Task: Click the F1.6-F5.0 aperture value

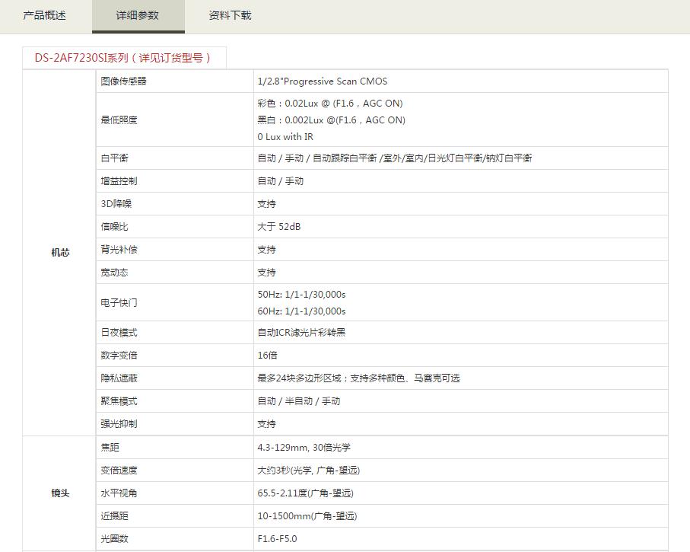Action: point(278,539)
